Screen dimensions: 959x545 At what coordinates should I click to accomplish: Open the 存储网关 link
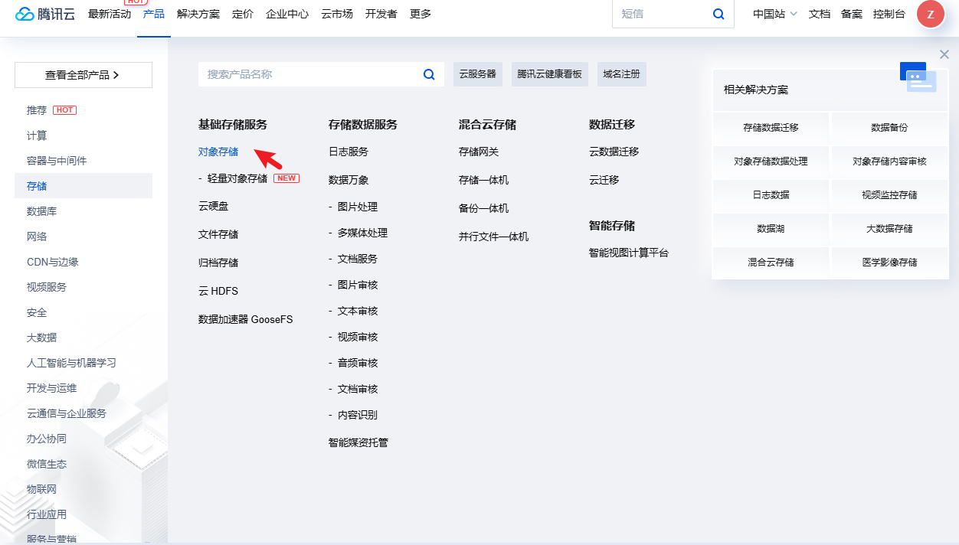click(x=479, y=152)
